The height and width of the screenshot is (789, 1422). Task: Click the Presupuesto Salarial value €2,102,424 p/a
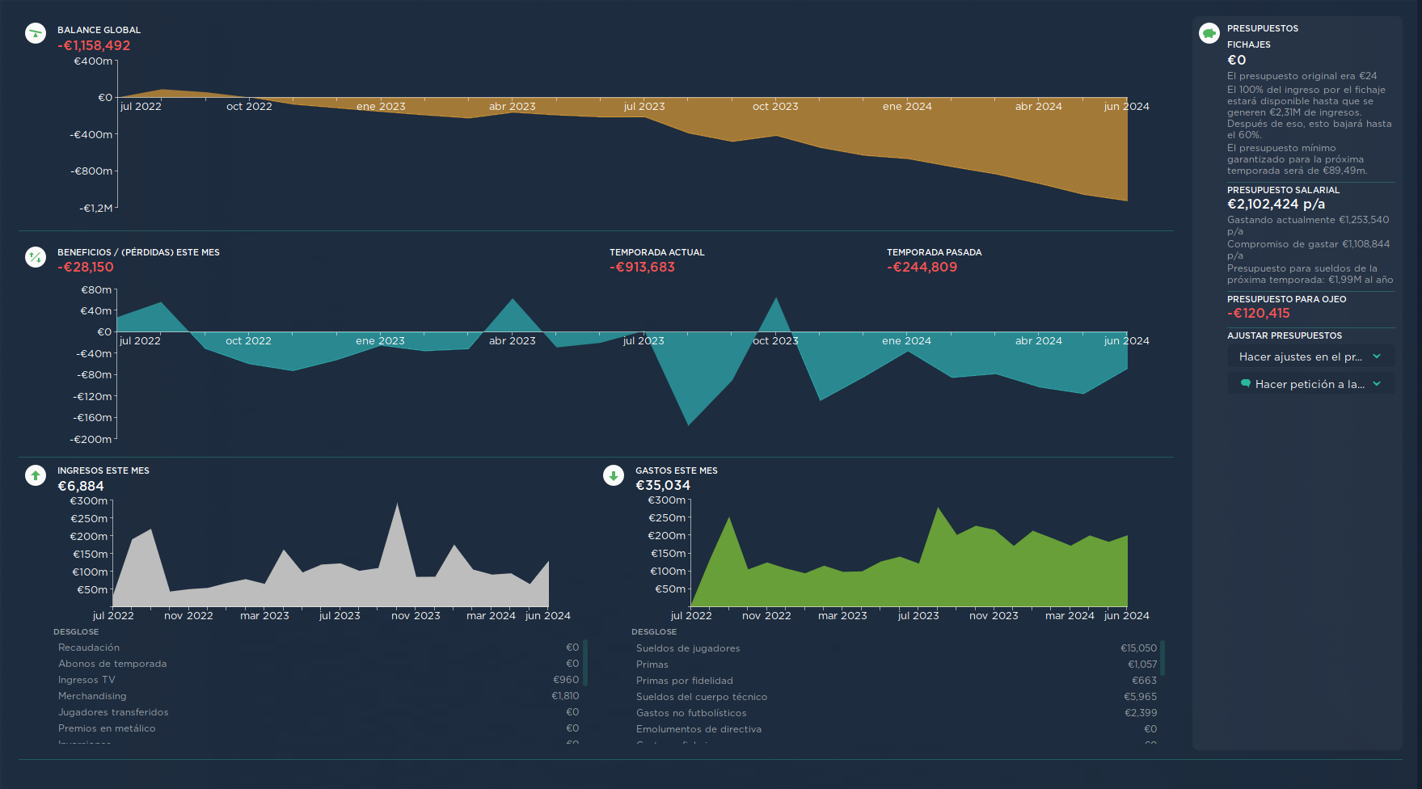1276,204
